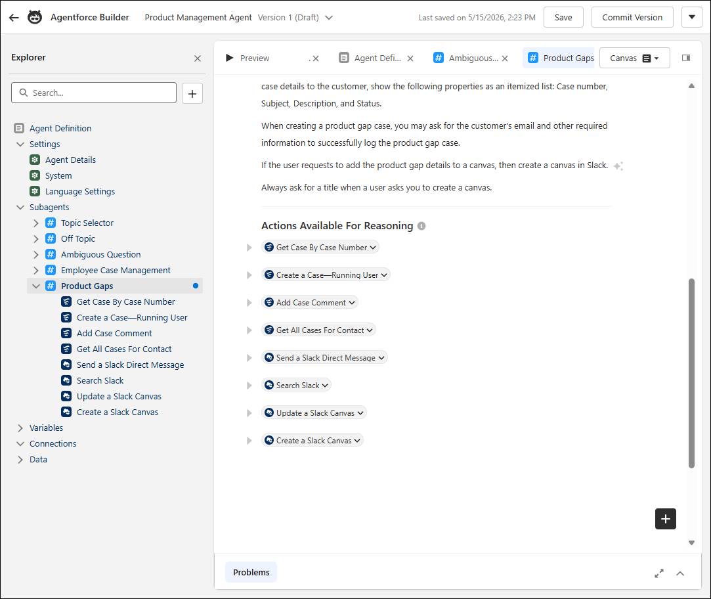The image size is (711, 599).
Task: Select the Language Settings icon
Action: (35, 192)
